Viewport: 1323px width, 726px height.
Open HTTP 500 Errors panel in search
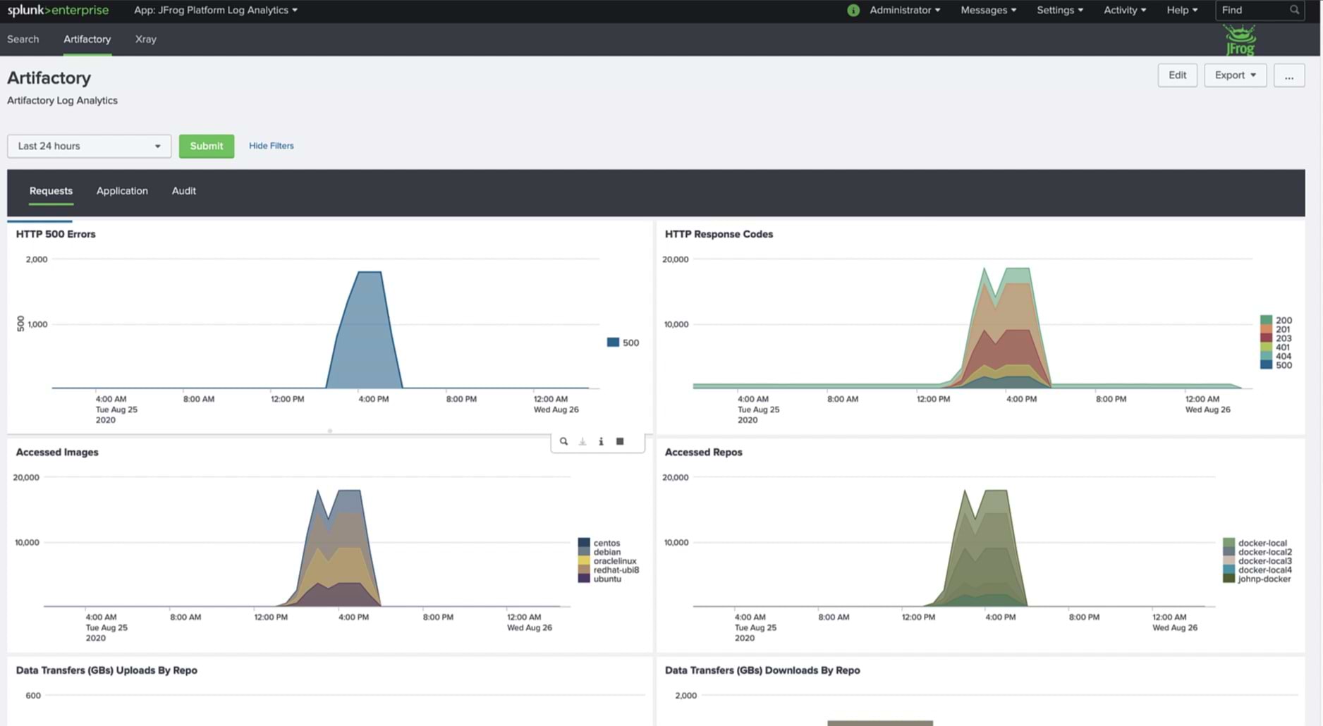563,441
